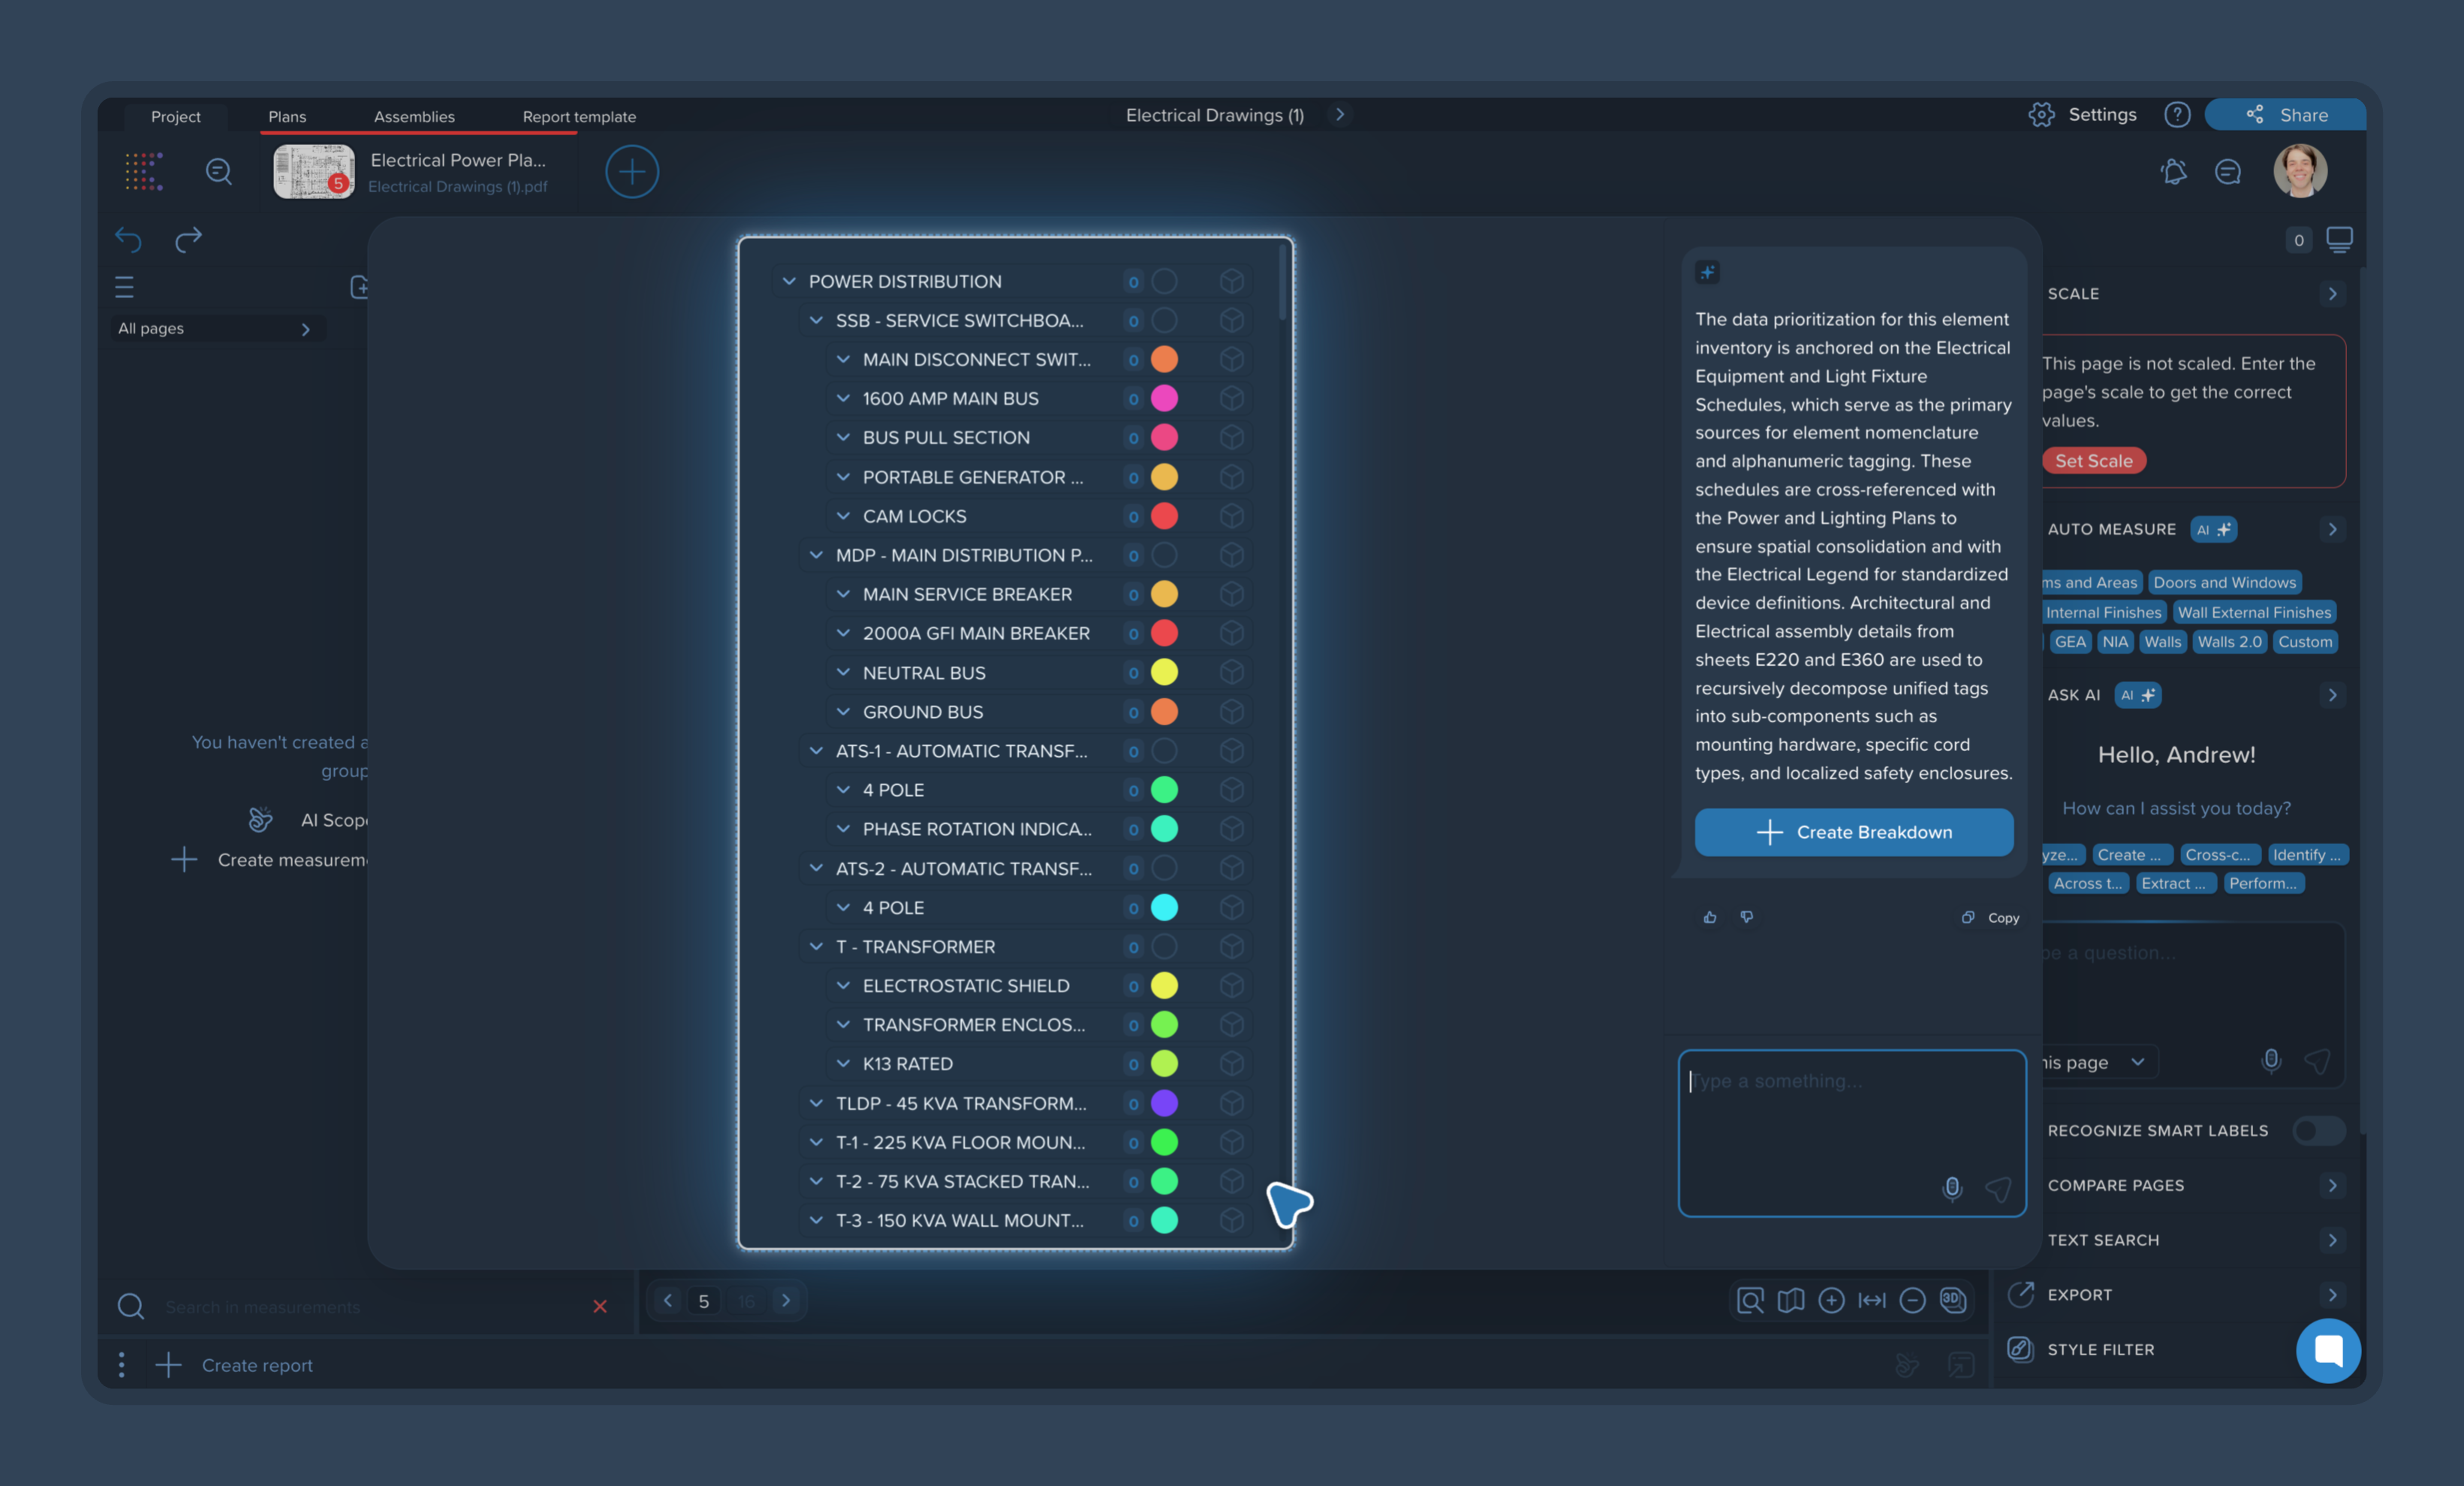The image size is (2464, 1486).
Task: Toggle empty circle for T - TRANSFORMER row
Action: (1164, 947)
